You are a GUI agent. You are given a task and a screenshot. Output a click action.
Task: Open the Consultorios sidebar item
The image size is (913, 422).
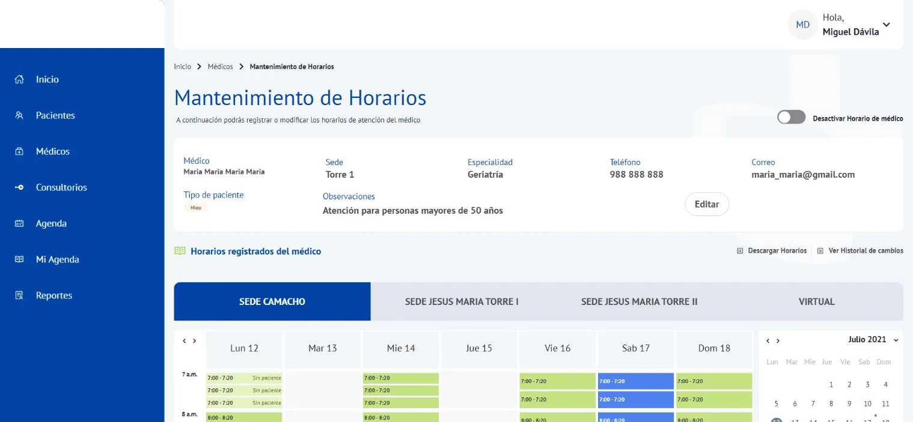click(x=62, y=187)
